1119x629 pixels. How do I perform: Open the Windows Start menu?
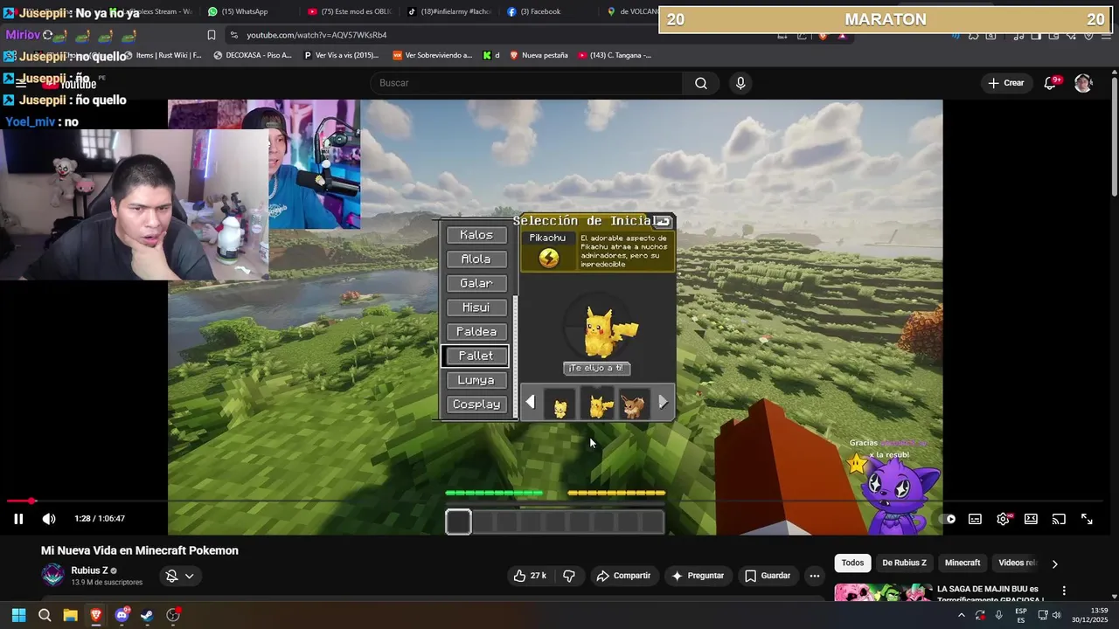18,615
